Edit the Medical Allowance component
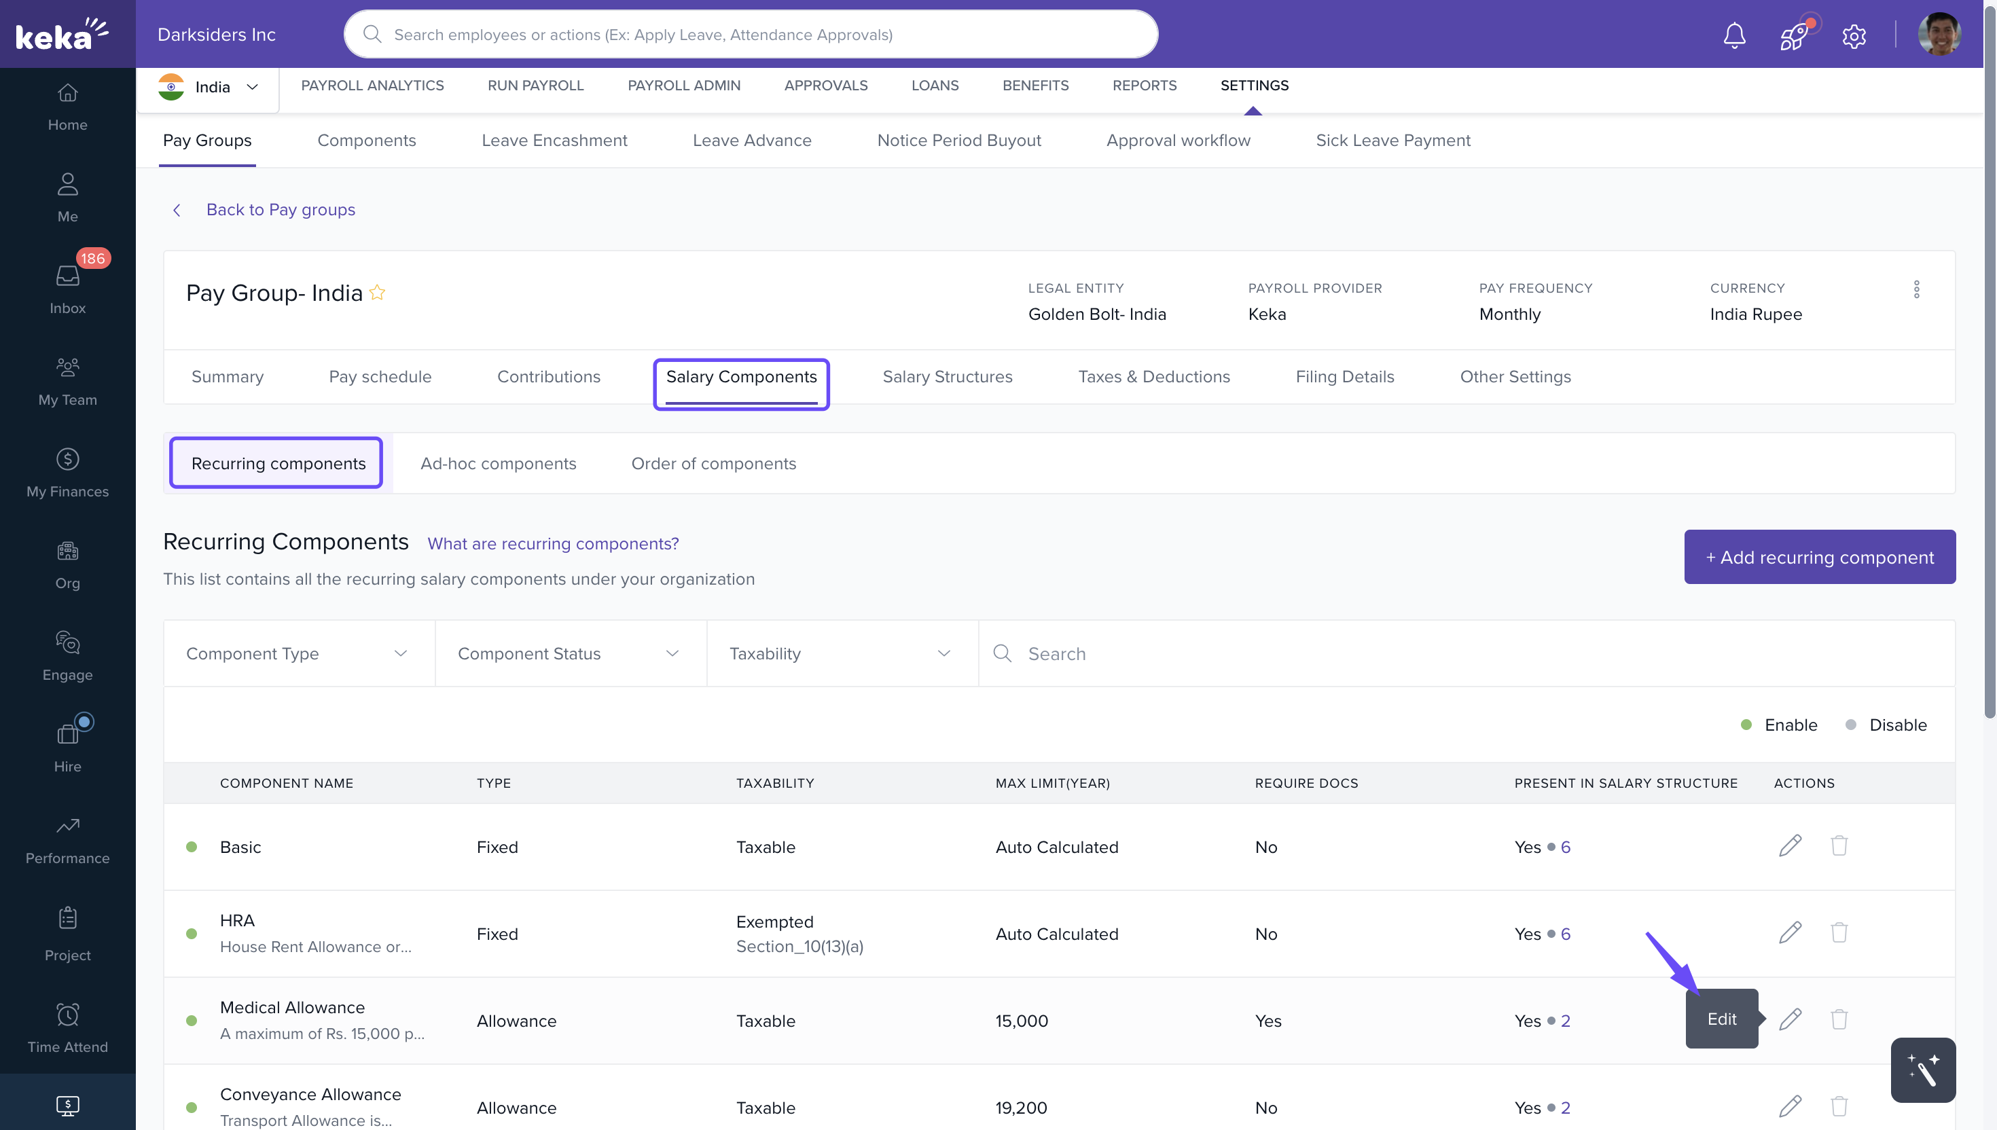Viewport: 1997px width, 1130px height. coord(1790,1019)
